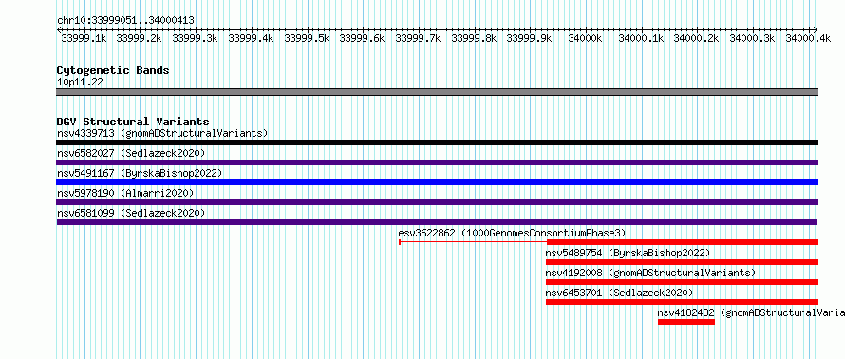845x359 pixels.
Task: Click the 33999.1k ruler tick label
Action: tap(84, 38)
